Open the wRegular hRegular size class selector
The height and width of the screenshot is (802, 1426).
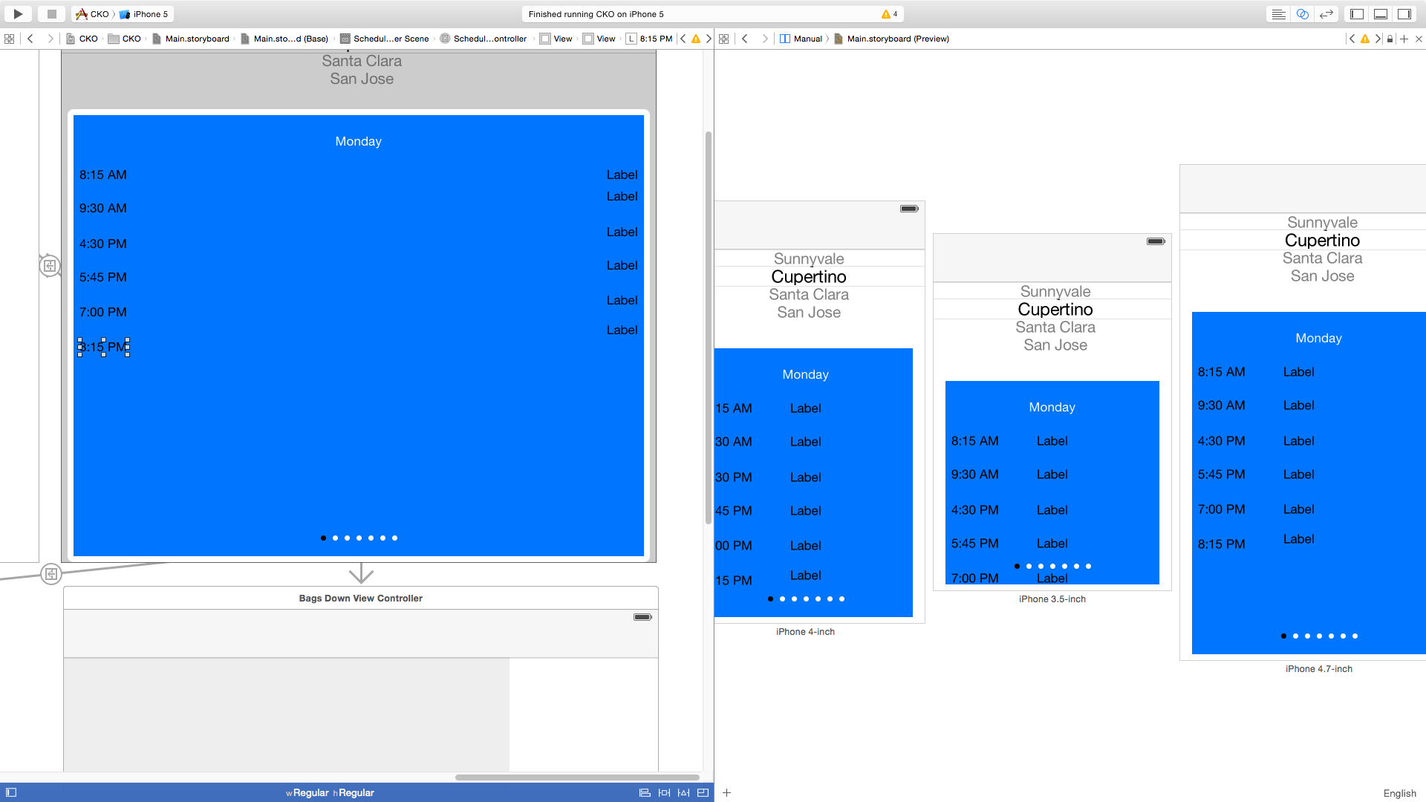(x=330, y=792)
